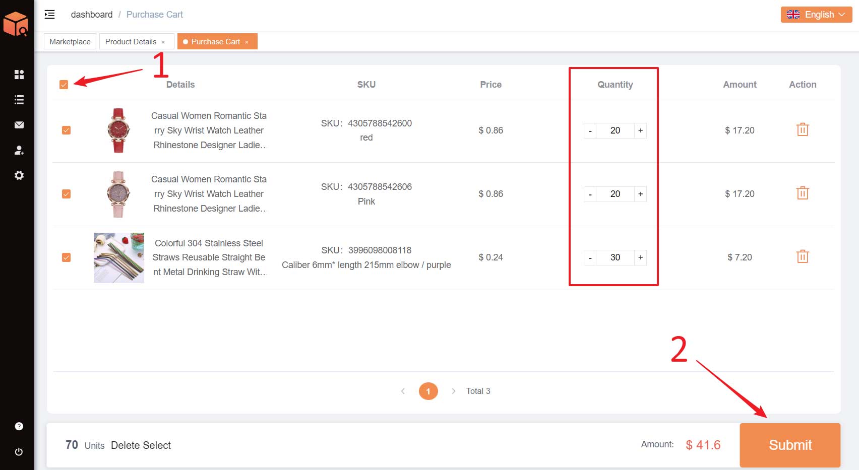The width and height of the screenshot is (859, 470).
Task: Open the settings gear in sidebar
Action: tap(19, 175)
